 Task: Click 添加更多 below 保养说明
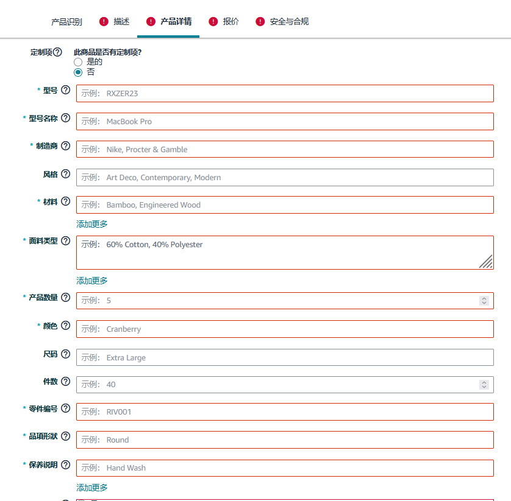pos(92,487)
